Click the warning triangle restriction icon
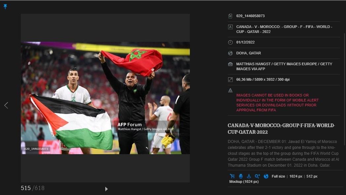Viewport: 346px width, 195px height. click(x=230, y=90)
